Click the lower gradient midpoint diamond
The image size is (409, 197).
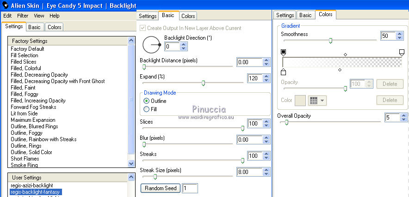coord(340,70)
